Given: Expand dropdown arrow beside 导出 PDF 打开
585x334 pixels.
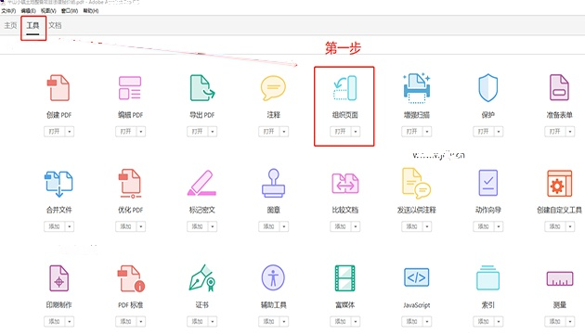Looking at the screenshot, I should coord(213,132).
